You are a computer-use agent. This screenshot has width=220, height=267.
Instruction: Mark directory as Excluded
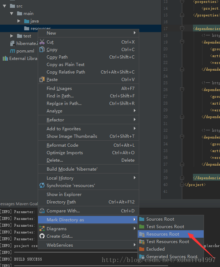point(155,249)
